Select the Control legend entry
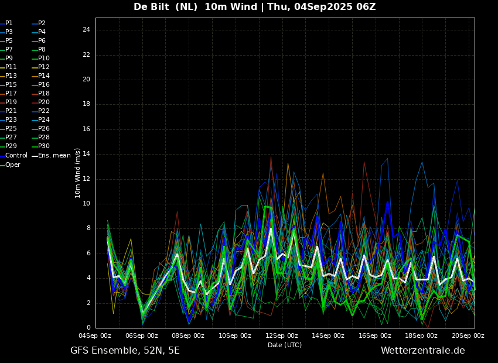The width and height of the screenshot is (498, 363). [13, 156]
